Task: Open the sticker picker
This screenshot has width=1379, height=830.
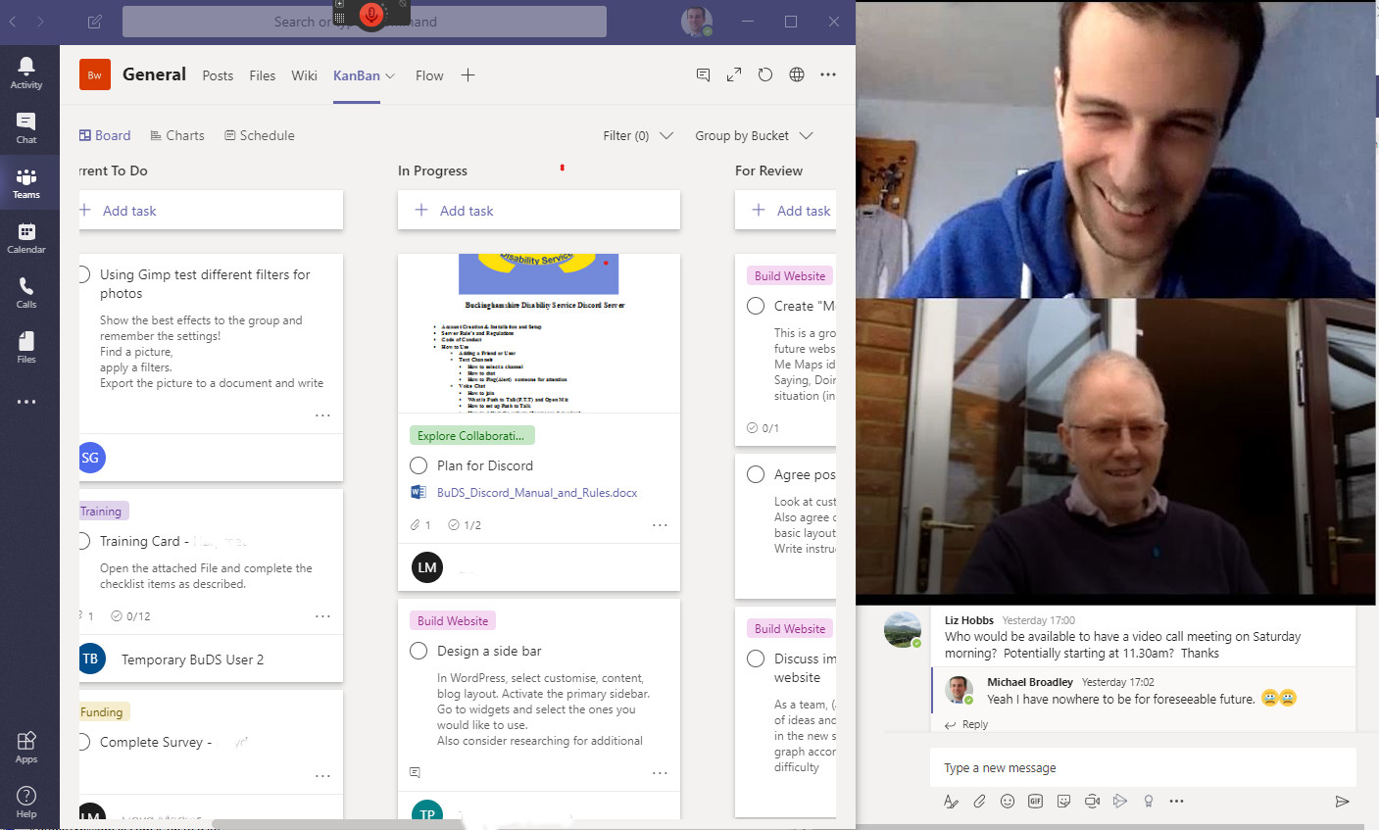Action: pyautogui.click(x=1063, y=801)
